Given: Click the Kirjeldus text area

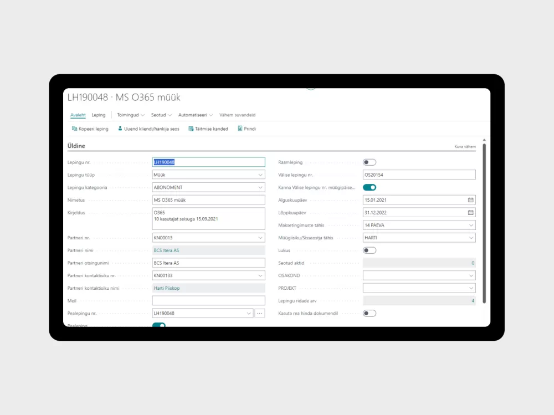Looking at the screenshot, I should coord(208,219).
